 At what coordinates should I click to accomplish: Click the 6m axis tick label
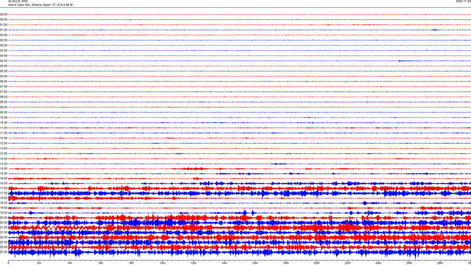(101, 263)
